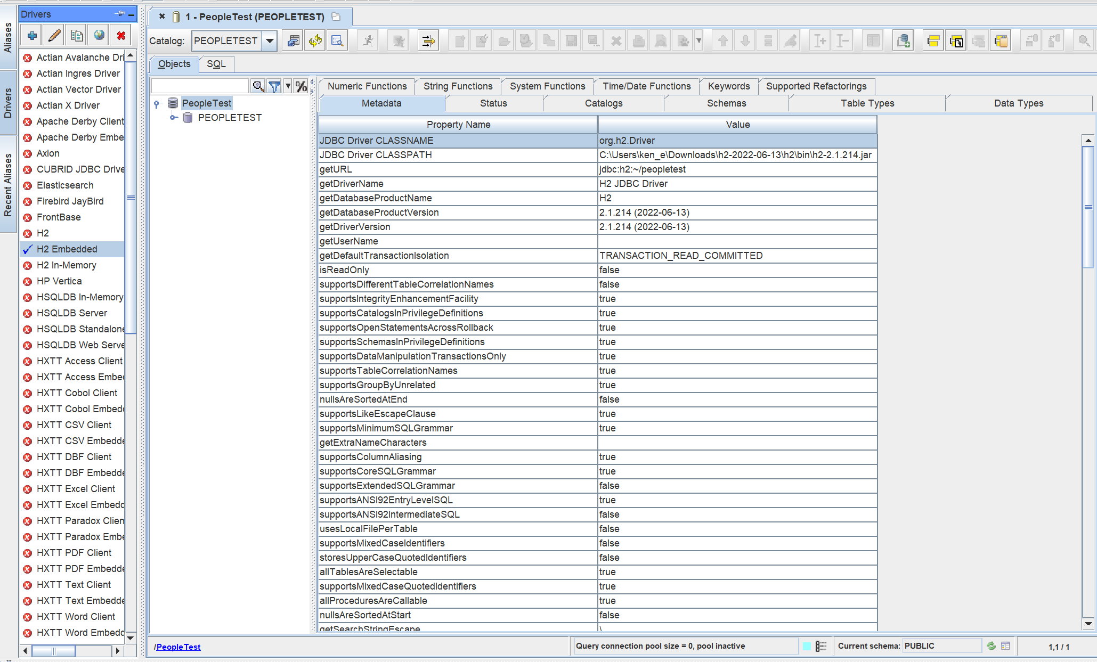
Task: Click the metadata table vertical scrollbar thumb
Action: click(x=1088, y=207)
